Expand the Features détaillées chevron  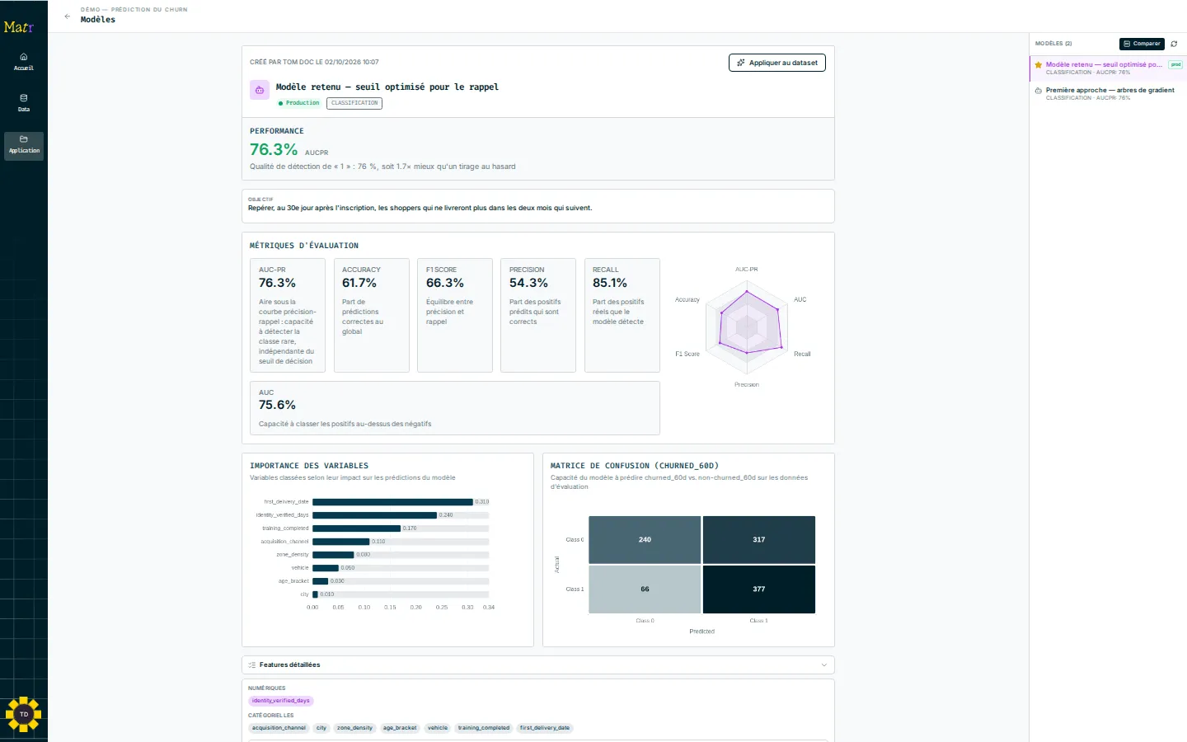click(823, 665)
